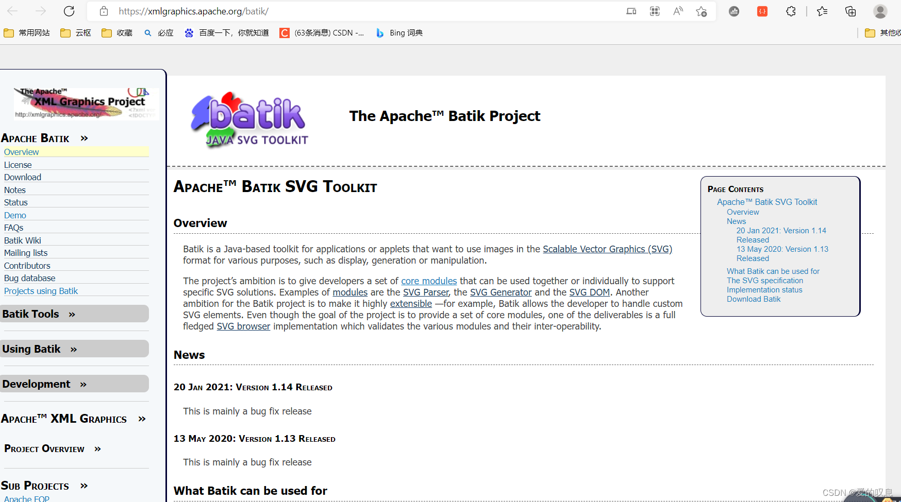Screen dimensions: 901x502
Task: Open Projects using Batik link
Action: pyautogui.click(x=41, y=291)
